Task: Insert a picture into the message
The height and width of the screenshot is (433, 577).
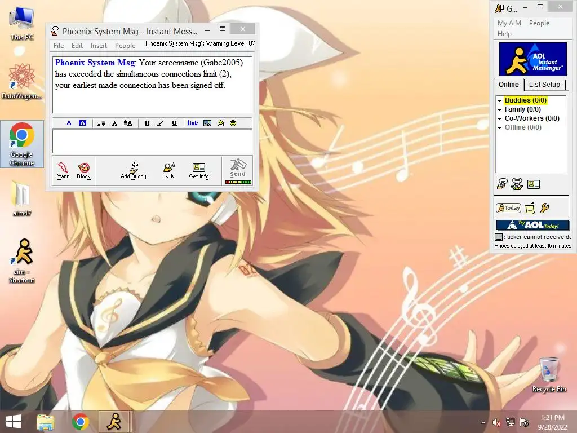Action: 207,123
